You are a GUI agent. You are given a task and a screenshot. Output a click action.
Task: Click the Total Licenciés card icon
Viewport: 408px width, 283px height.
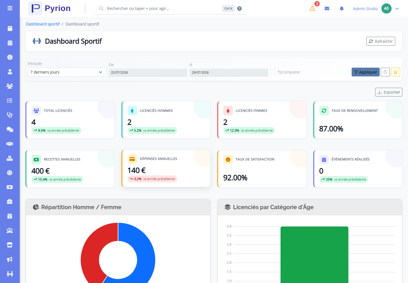pos(36,111)
